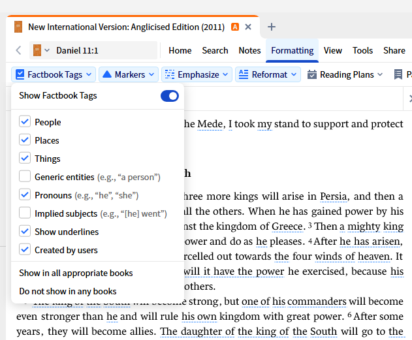Screen dimensions: 412x340
Task: Click the book icon beside Daniel 11:1
Action: tap(37, 50)
